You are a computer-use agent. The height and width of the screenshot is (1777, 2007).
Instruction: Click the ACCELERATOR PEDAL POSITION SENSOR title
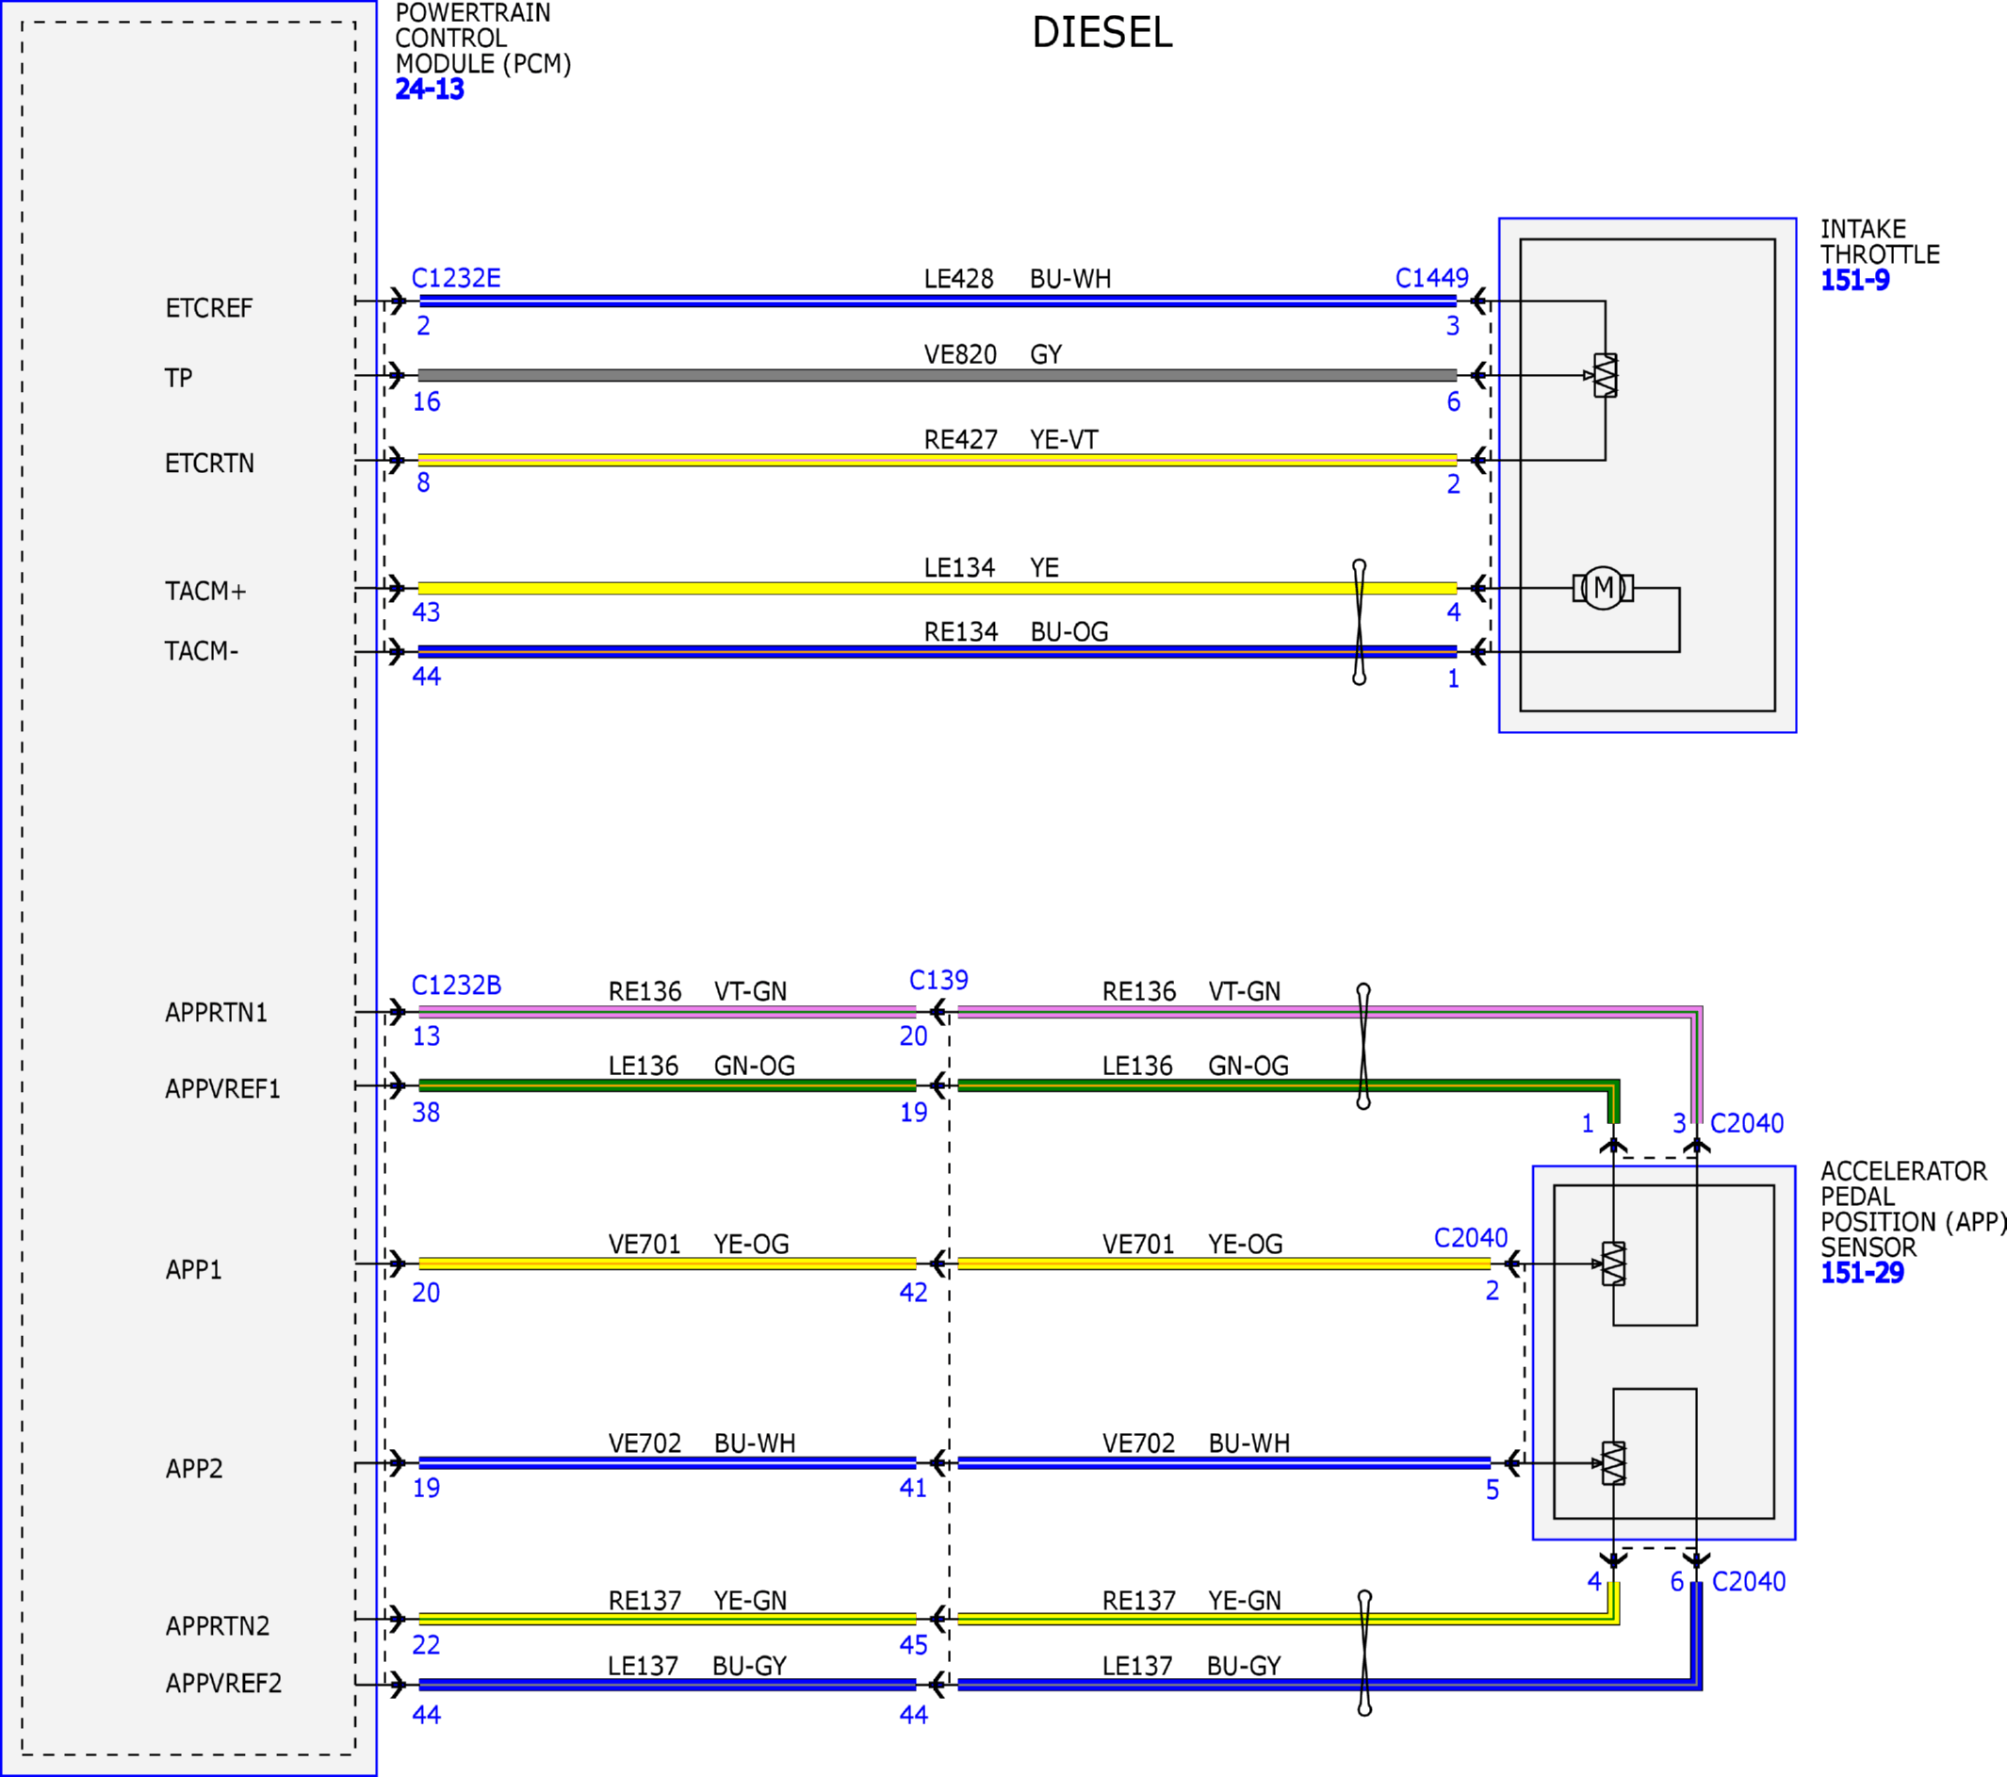coord(1913,1210)
